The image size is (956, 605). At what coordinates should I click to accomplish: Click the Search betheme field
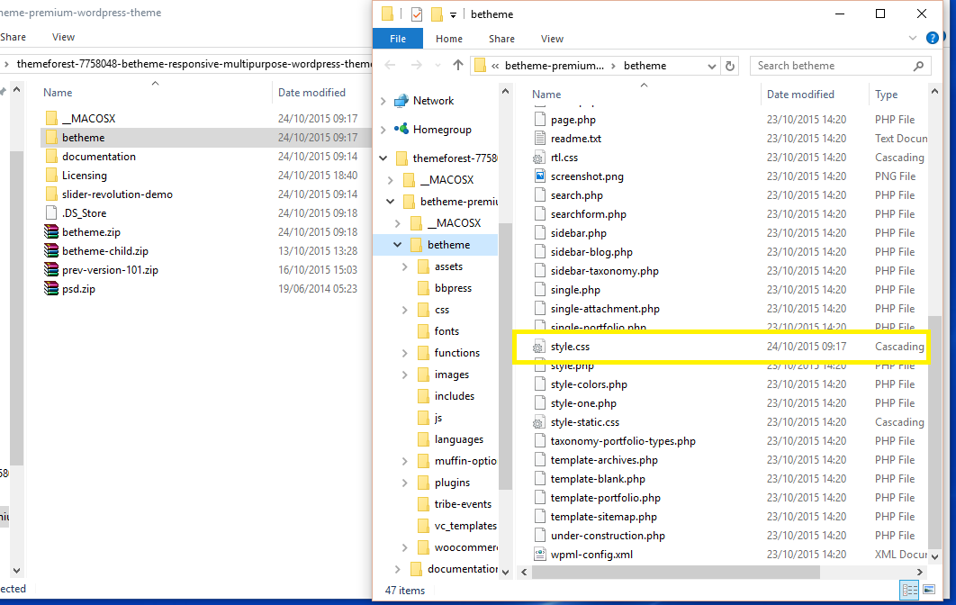[x=840, y=65]
